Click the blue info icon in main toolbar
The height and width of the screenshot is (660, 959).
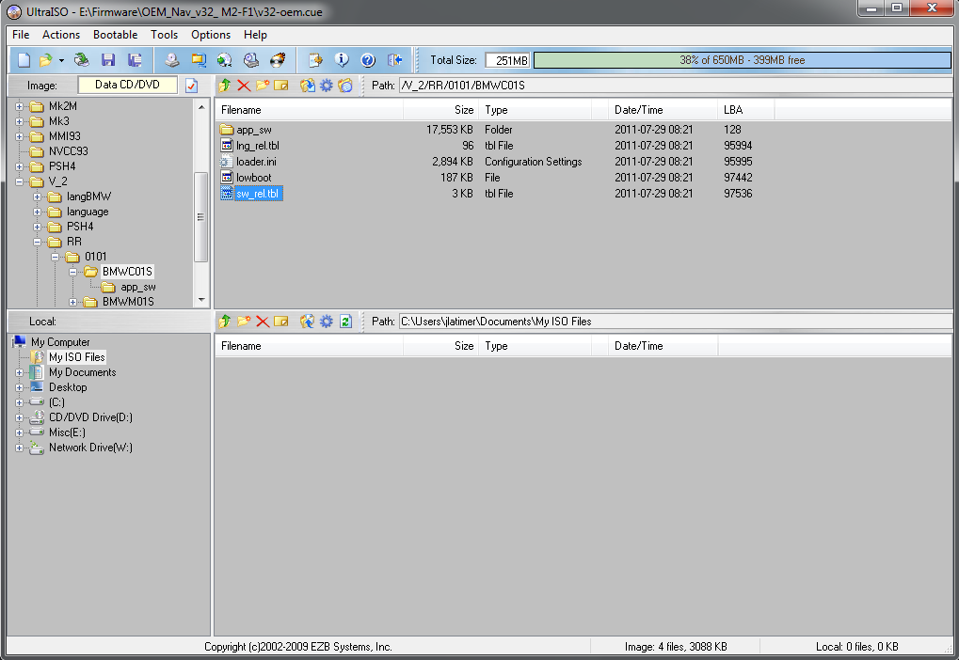coord(342,60)
